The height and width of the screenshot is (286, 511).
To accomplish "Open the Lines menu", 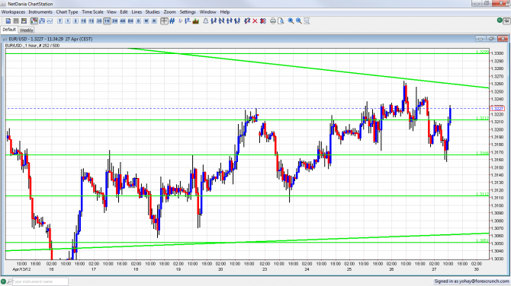I will pos(137,12).
